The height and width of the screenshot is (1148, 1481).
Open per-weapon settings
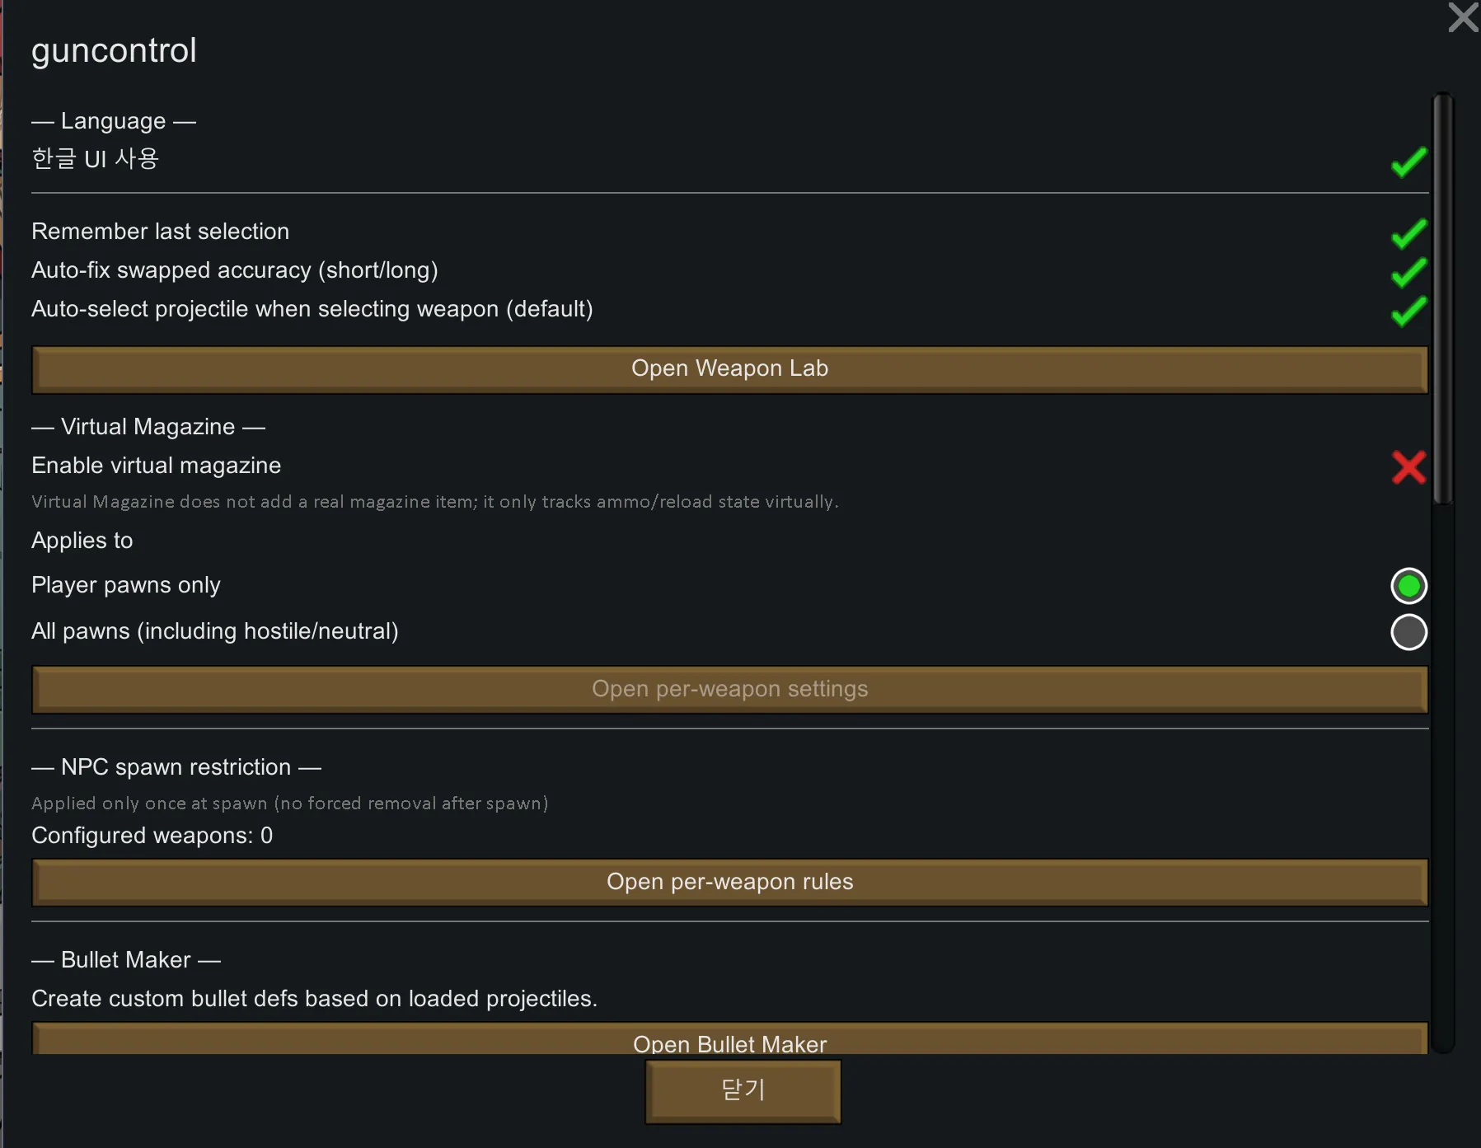pos(729,689)
